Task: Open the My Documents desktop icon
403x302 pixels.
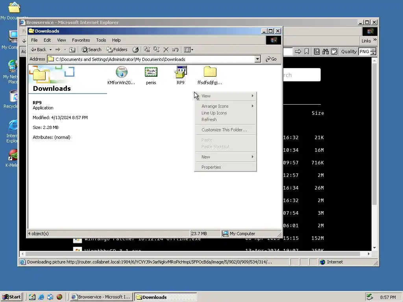Action: pyautogui.click(x=14, y=11)
